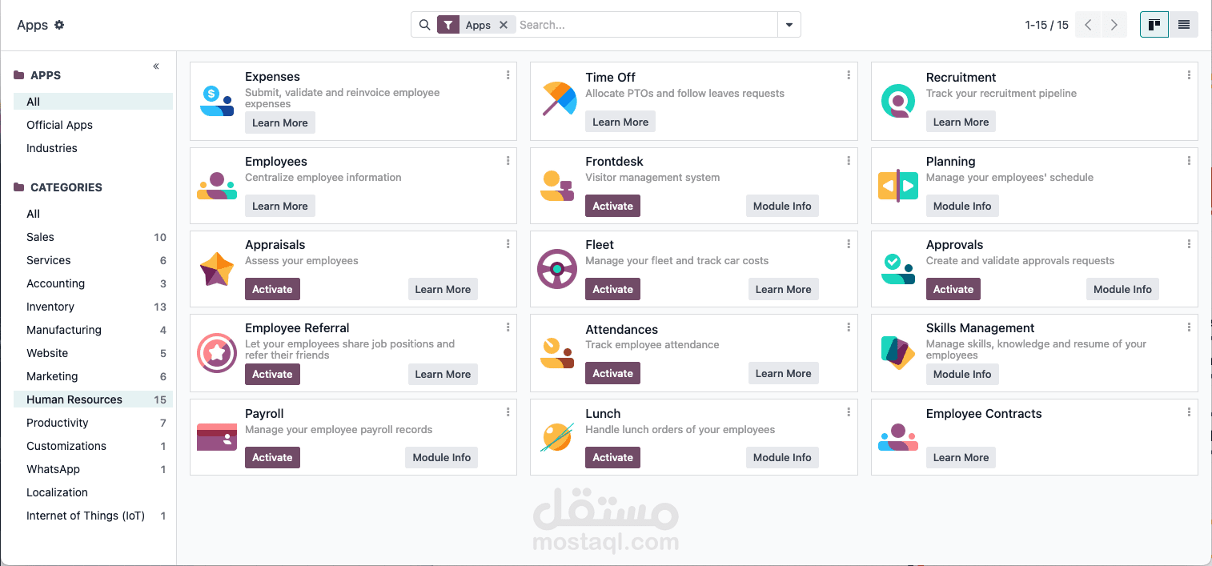Click the search magnifier icon
Screen dimensions: 1212x566
click(x=425, y=25)
